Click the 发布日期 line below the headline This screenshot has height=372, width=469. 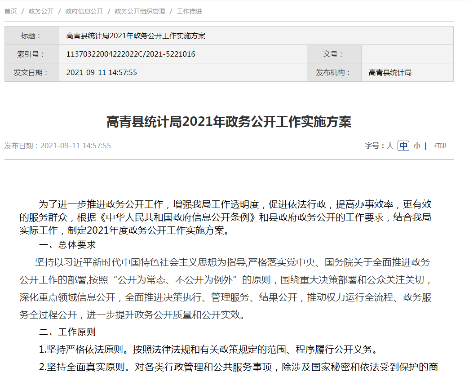point(58,146)
